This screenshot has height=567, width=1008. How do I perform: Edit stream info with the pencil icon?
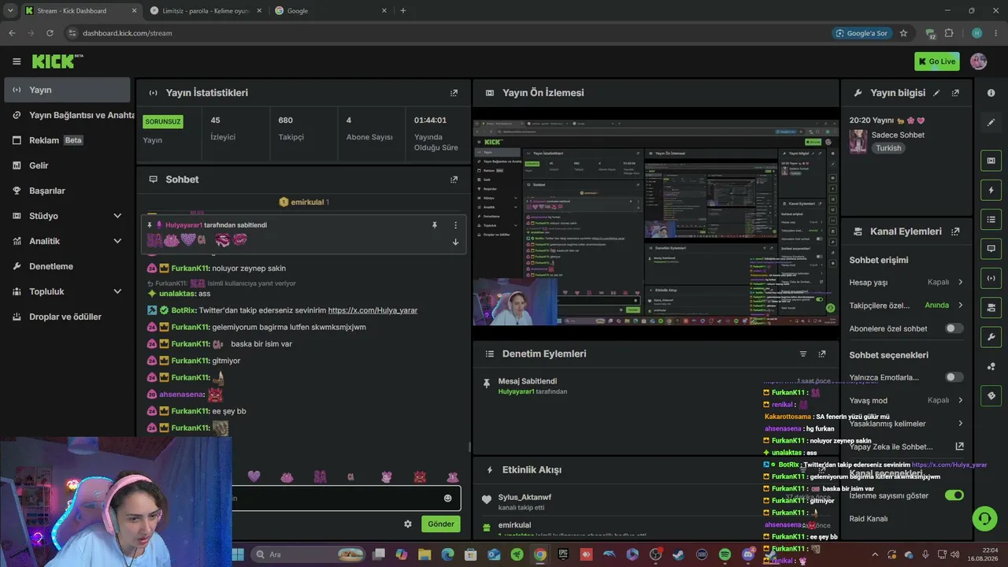(936, 93)
